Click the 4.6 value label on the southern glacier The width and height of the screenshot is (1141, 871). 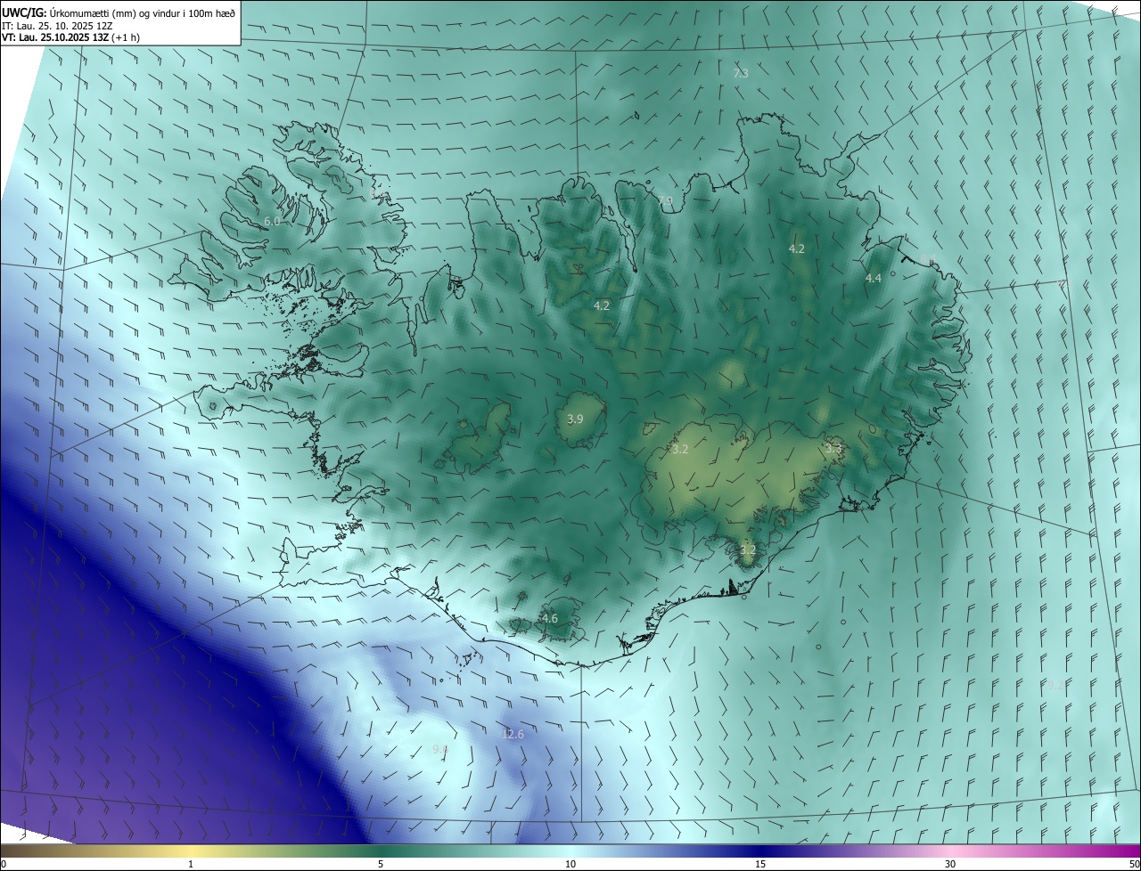549,618
